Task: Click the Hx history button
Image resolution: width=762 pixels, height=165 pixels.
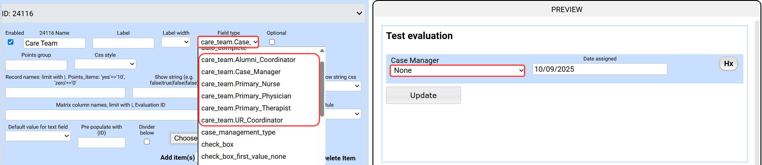Action: 728,64
